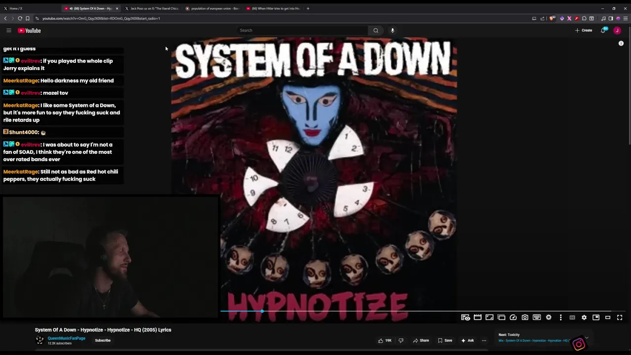Open the Brave Shields lion icon
This screenshot has width=631, height=355.
[x=553, y=19]
